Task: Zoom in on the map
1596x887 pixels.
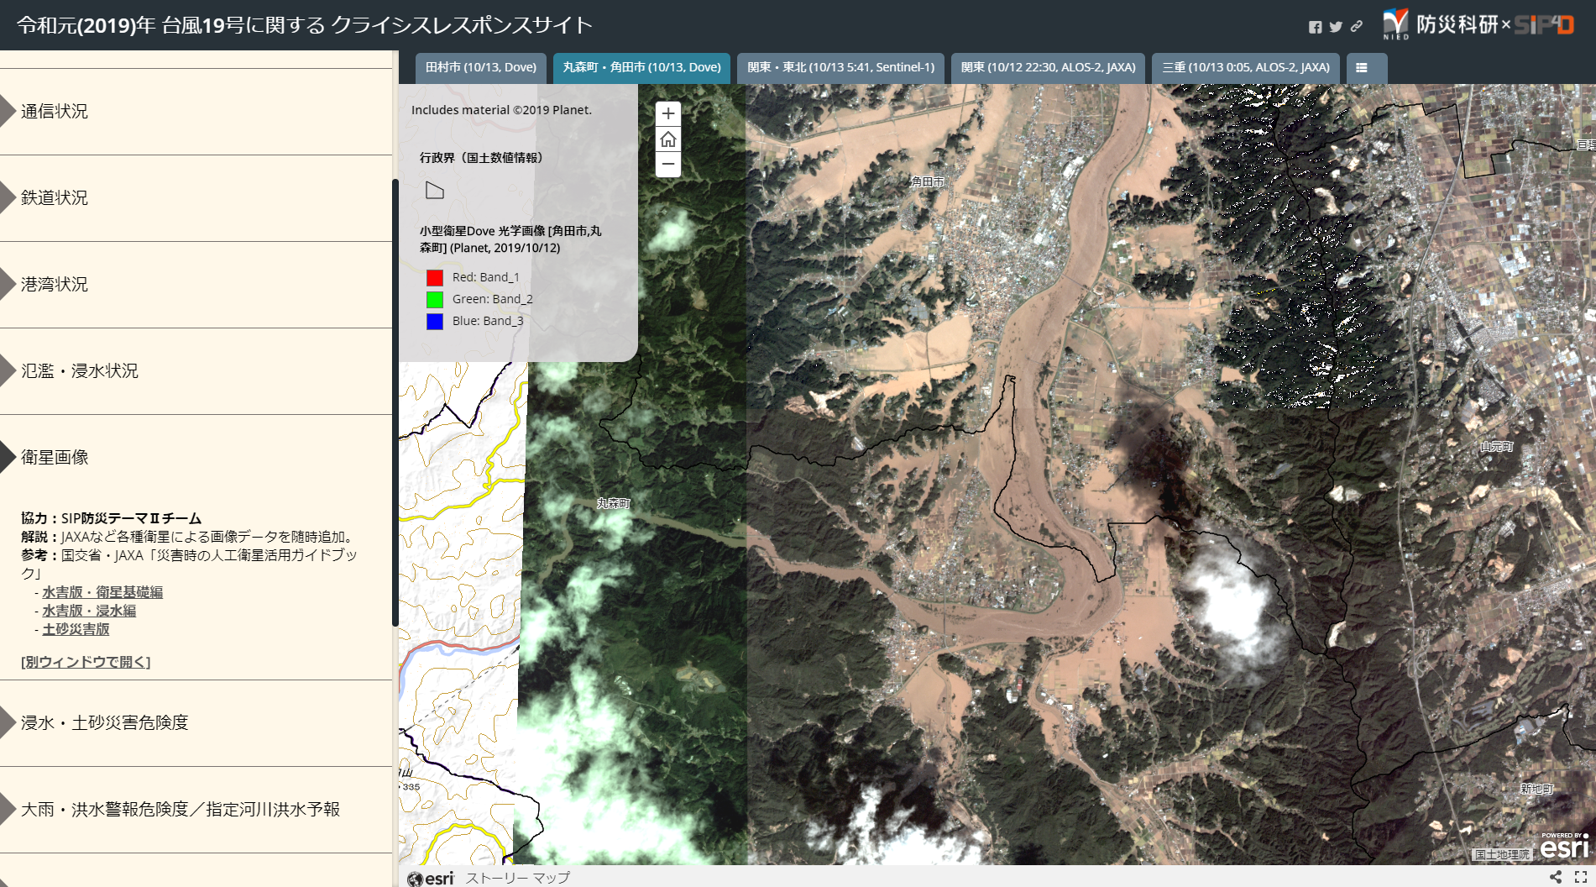Action: (x=667, y=113)
